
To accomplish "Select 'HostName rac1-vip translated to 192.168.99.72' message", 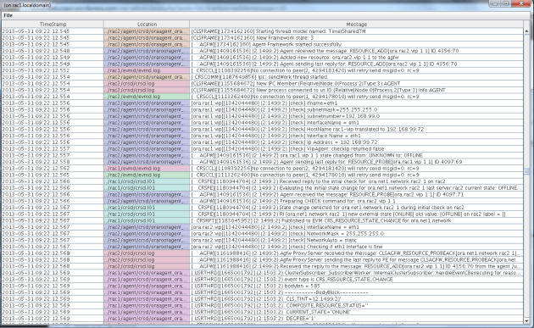I will pyautogui.click(x=356, y=129).
